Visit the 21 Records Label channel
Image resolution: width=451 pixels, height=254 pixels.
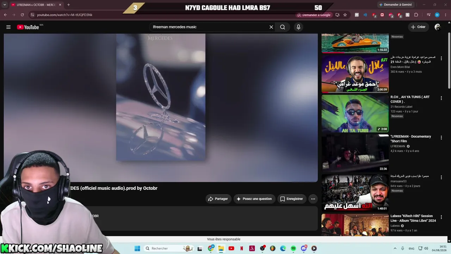pos(401,107)
